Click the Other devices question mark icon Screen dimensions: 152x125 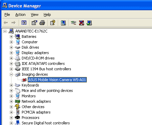click(x=18, y=107)
